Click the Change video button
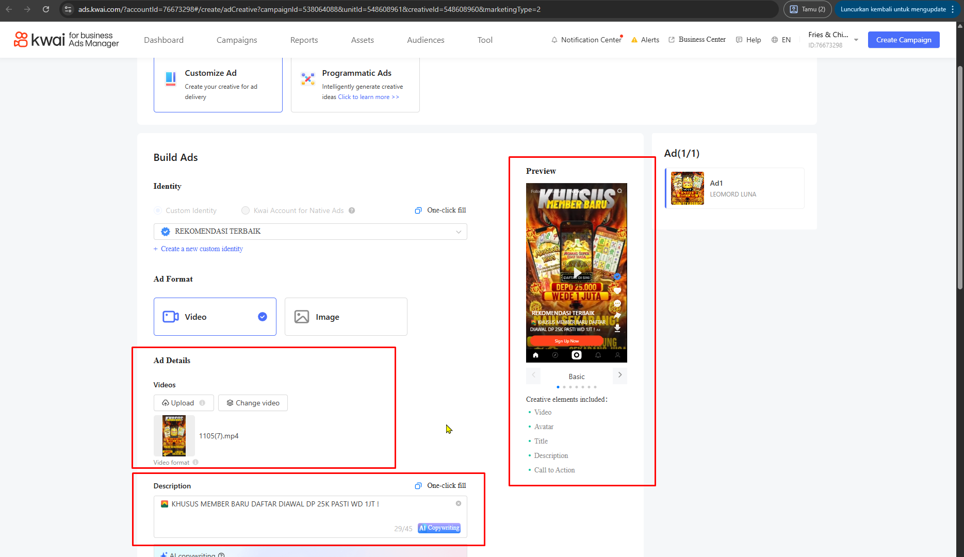This screenshot has height=557, width=964. [x=253, y=403]
